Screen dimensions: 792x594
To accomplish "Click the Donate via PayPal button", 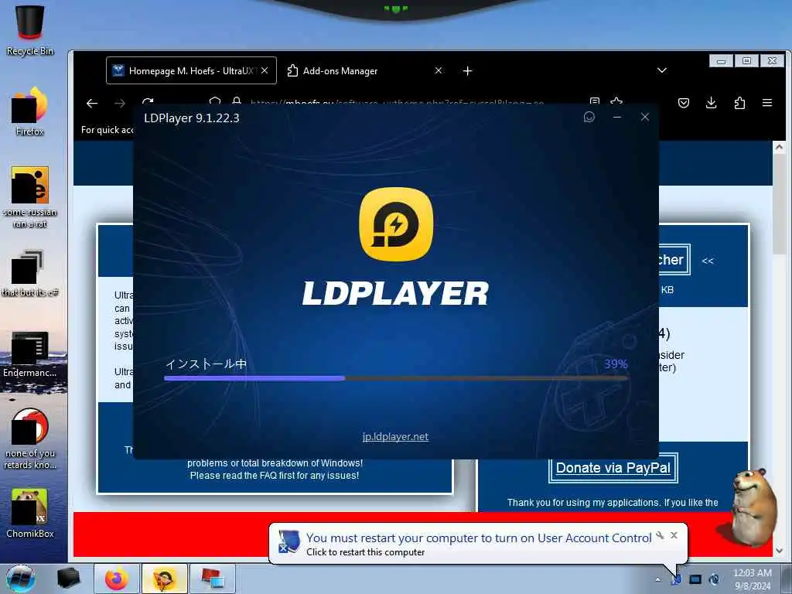I will [x=613, y=468].
